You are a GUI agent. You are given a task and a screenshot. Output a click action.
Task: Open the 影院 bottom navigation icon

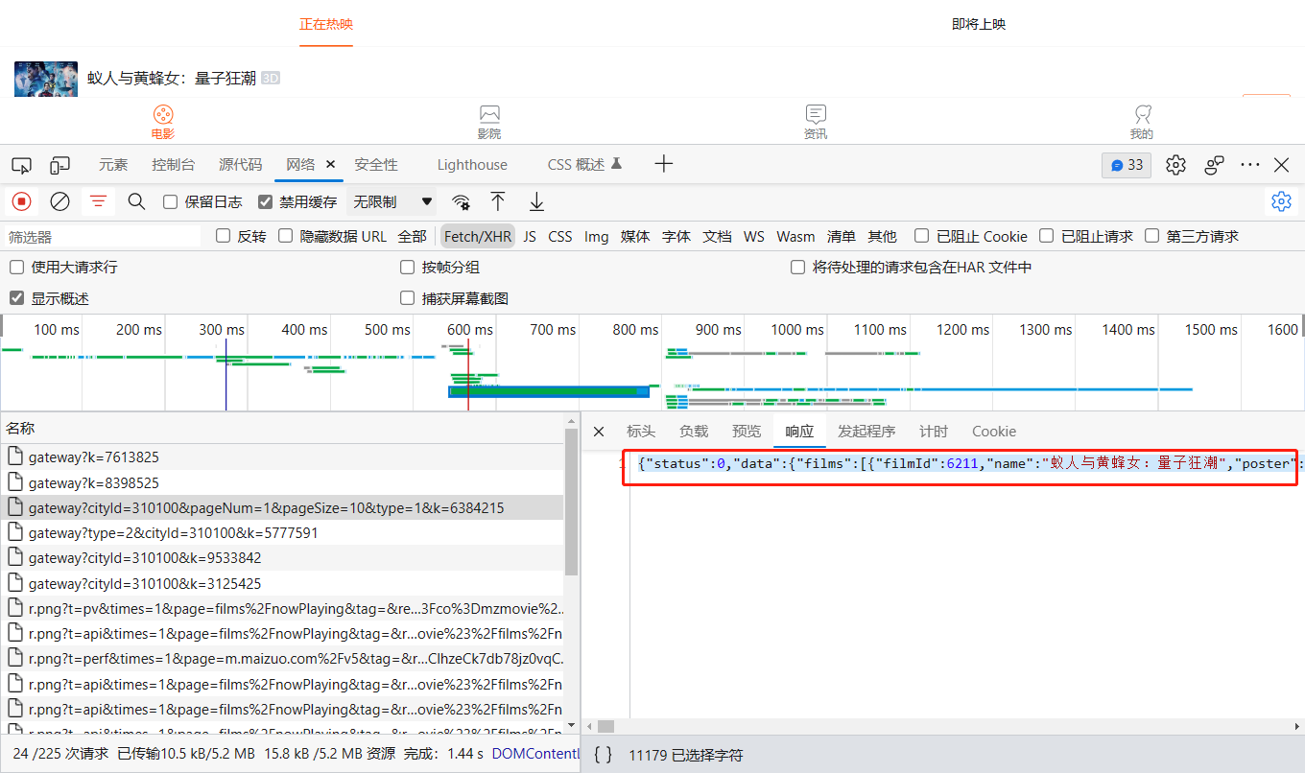click(489, 122)
